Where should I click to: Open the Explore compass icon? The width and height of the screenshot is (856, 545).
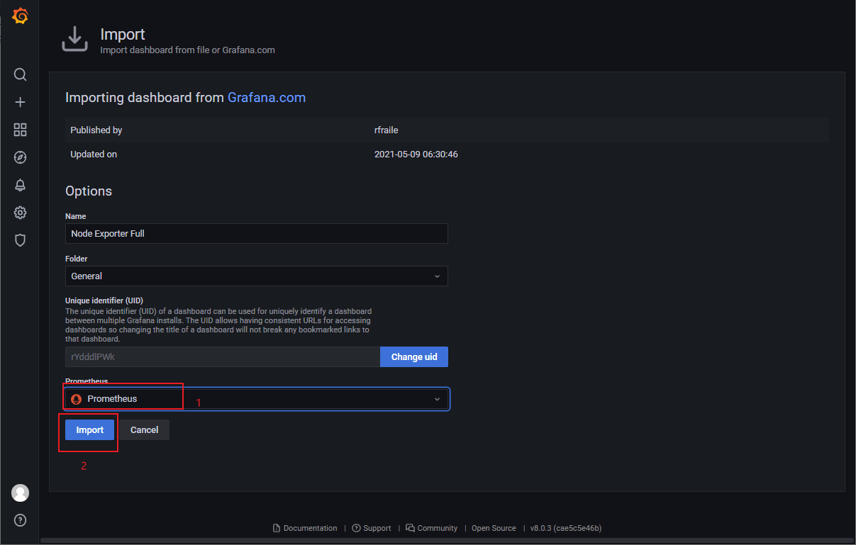click(20, 157)
